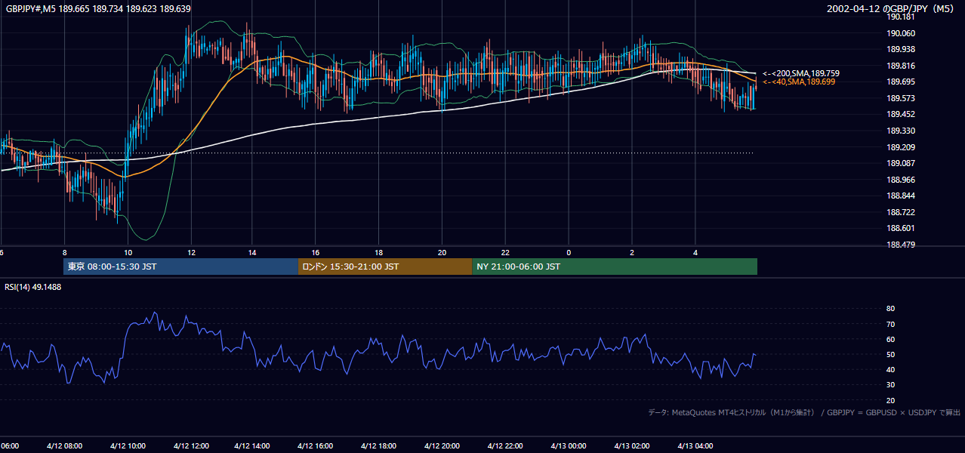Image resolution: width=965 pixels, height=453 pixels.
Task: Click price scale value 189.452
Action: point(901,114)
